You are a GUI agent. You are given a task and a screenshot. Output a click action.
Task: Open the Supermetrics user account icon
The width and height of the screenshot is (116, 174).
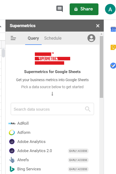point(91,38)
